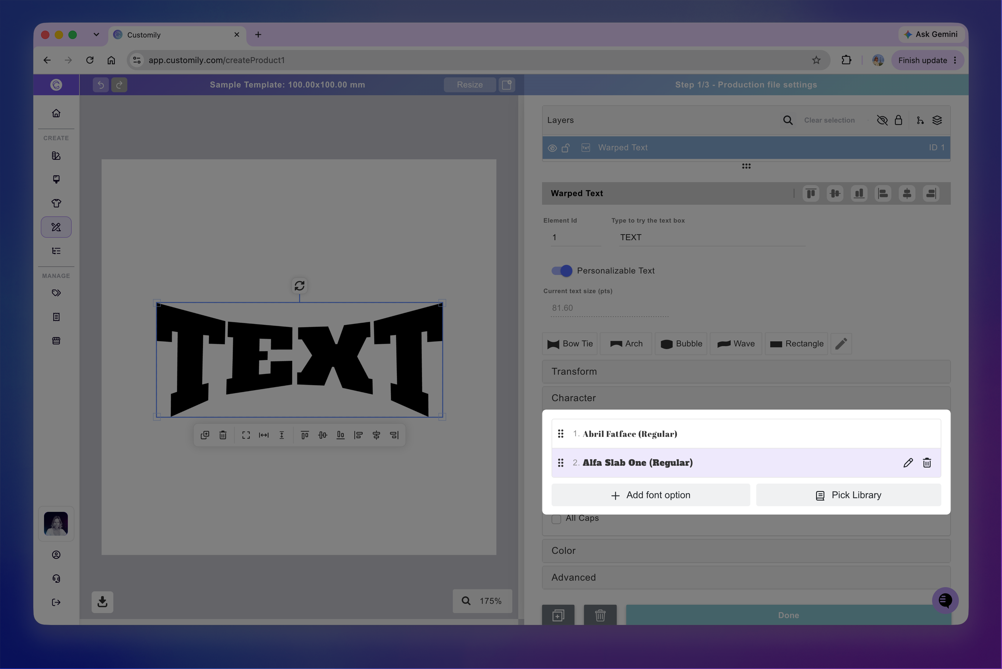This screenshot has height=669, width=1002.
Task: Select the drag handle beside Alfa Slab One
Action: 561,463
